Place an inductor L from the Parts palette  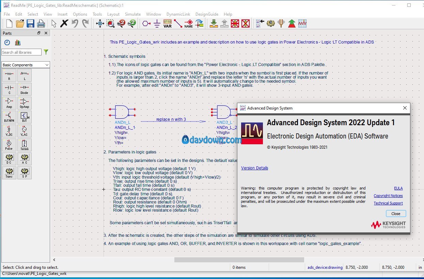pos(25,75)
